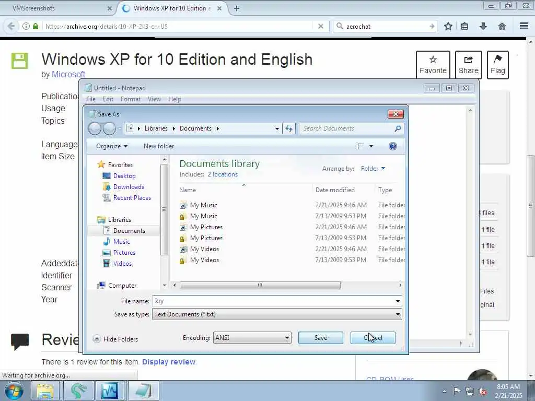This screenshot has height=401, width=535.
Task: Open the browser downloads arrow icon
Action: pos(483,26)
